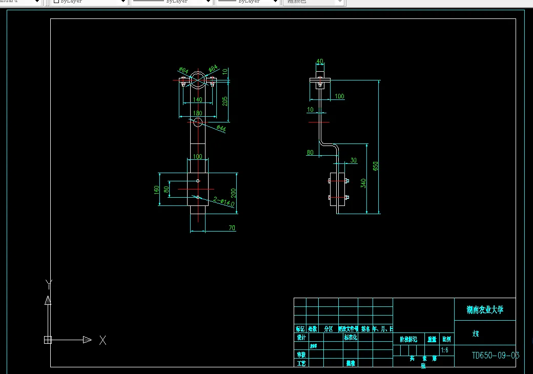
Task: Select the vertical 200 dimension text
Action: (233, 193)
